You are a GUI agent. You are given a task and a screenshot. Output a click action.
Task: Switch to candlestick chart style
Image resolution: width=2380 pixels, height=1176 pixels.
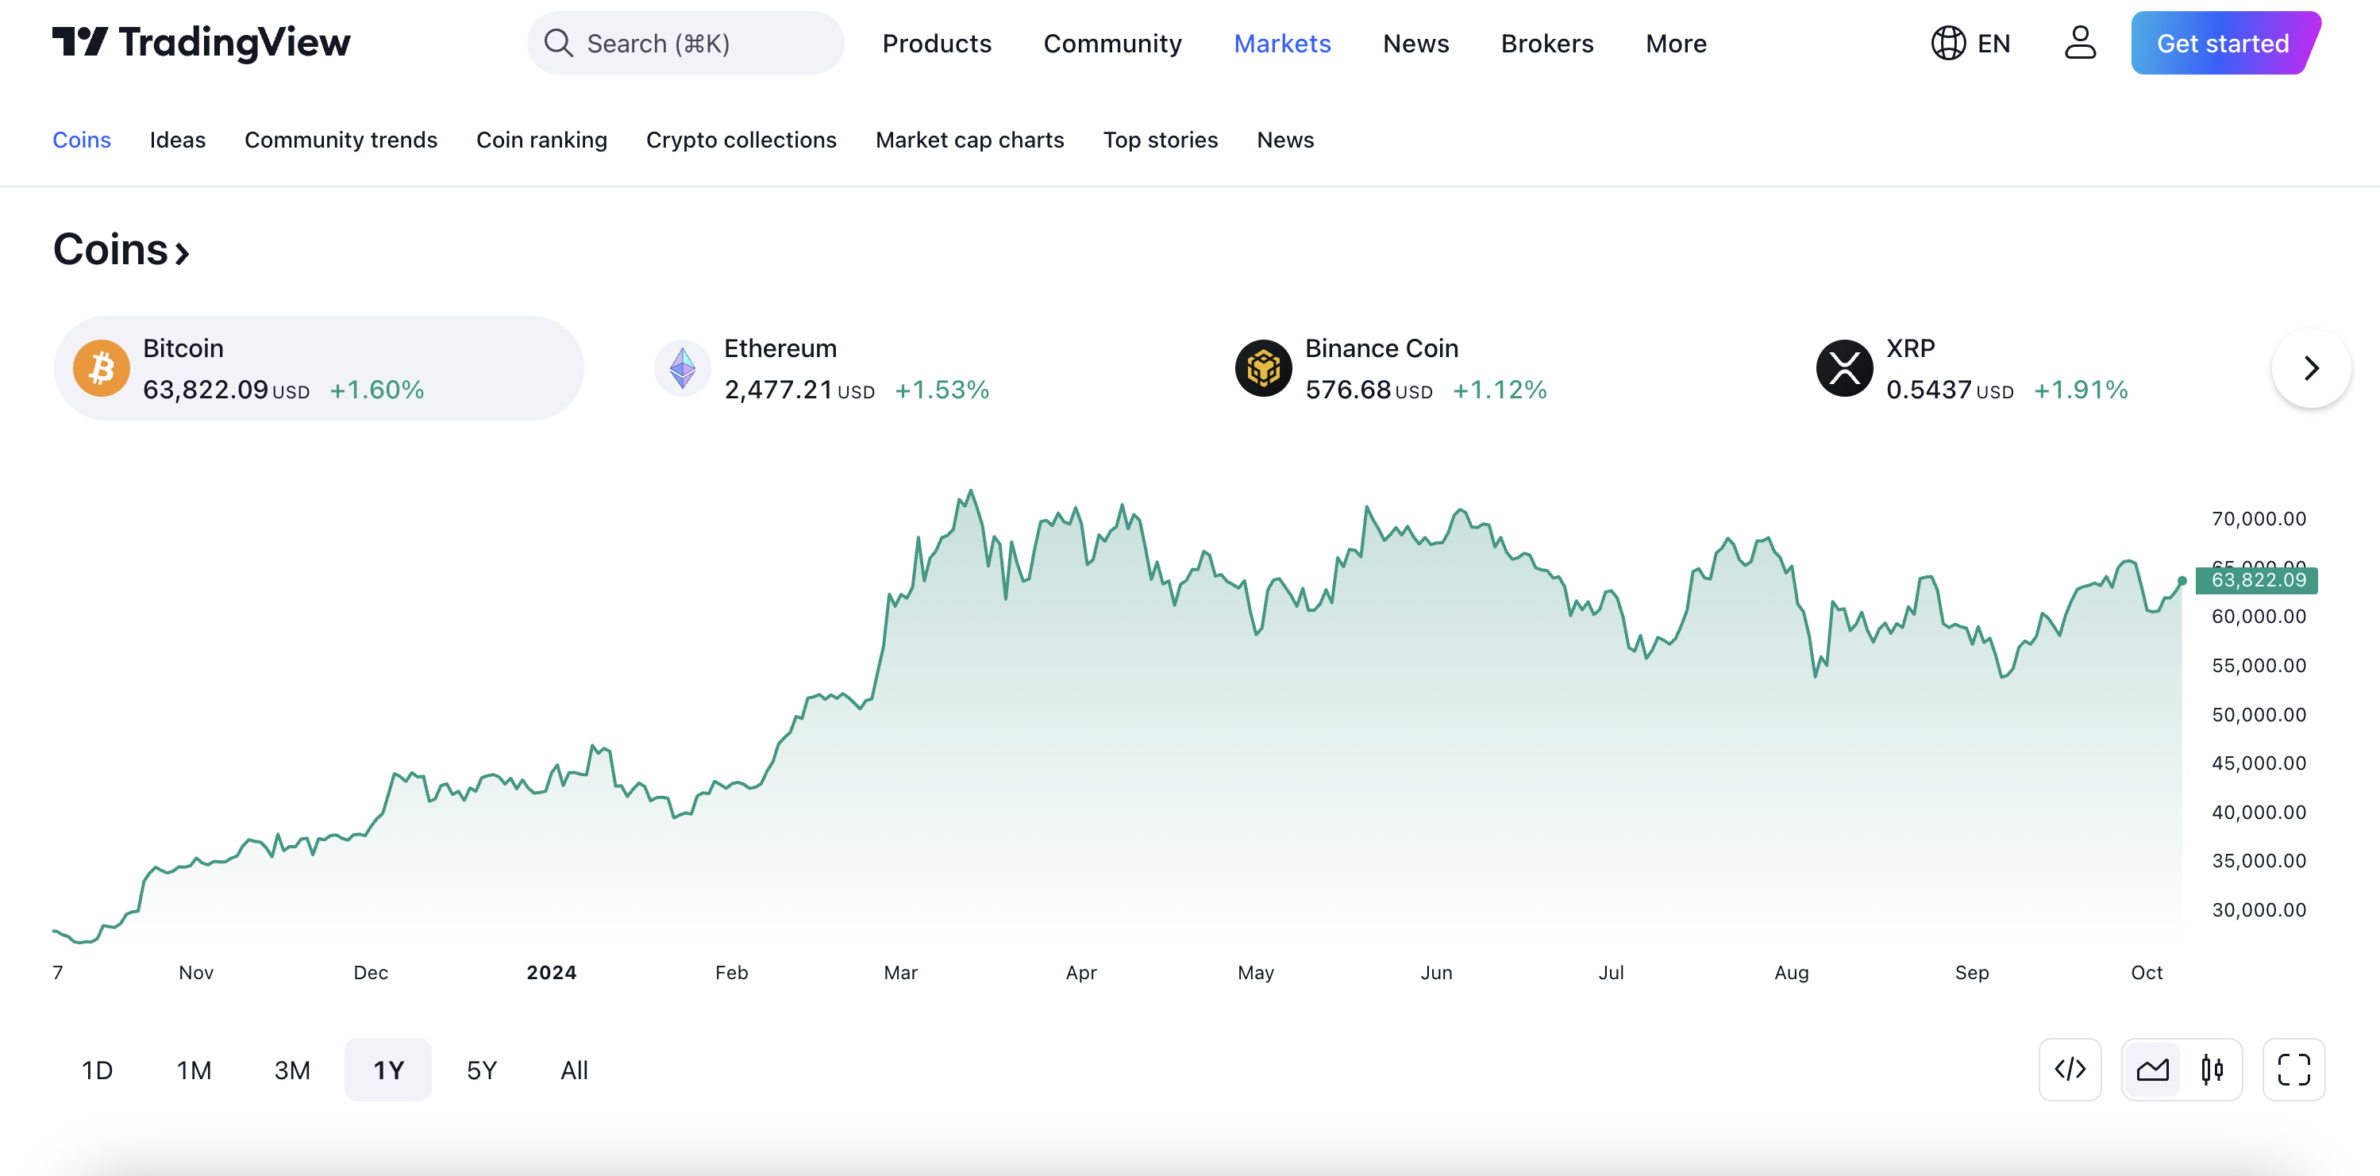[x=2212, y=1070]
